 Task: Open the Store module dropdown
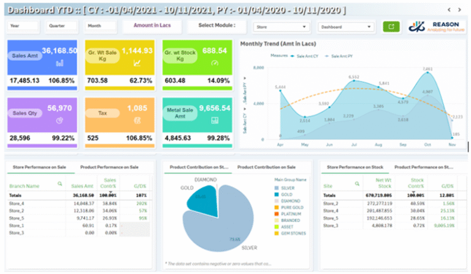(x=282, y=27)
